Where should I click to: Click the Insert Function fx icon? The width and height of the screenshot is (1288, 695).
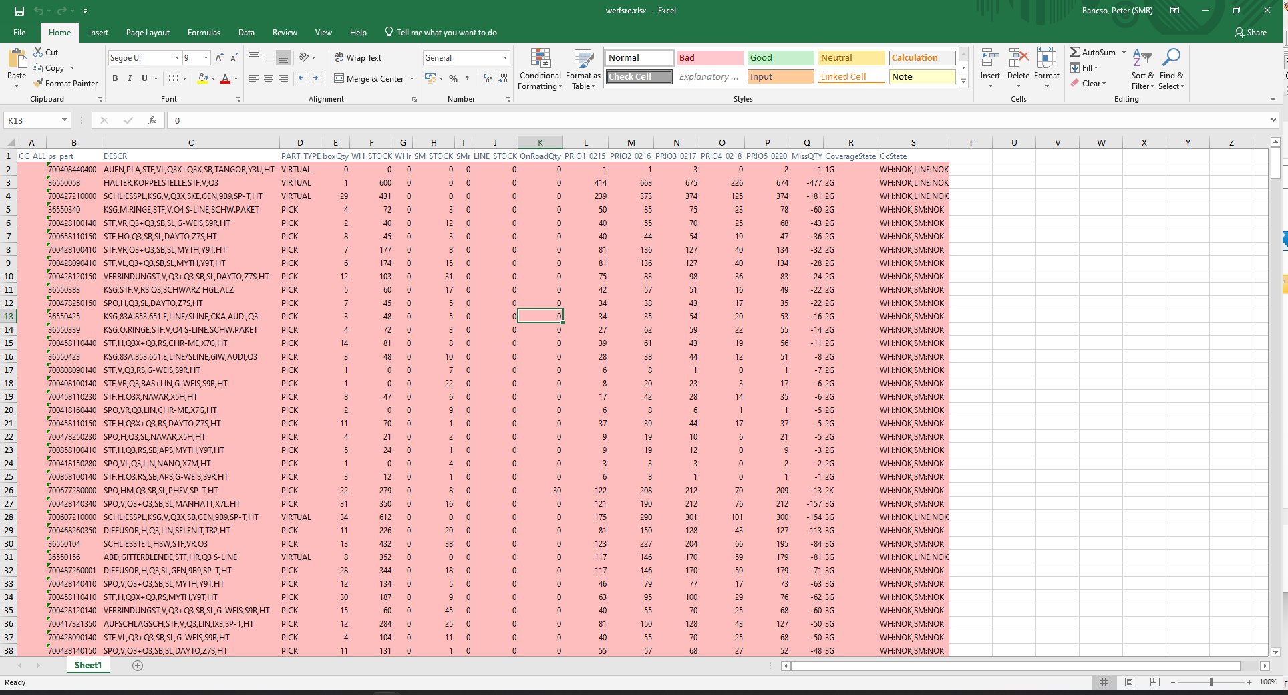[152, 120]
